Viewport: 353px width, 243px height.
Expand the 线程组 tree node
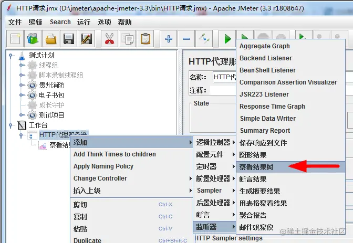[x=22, y=65]
